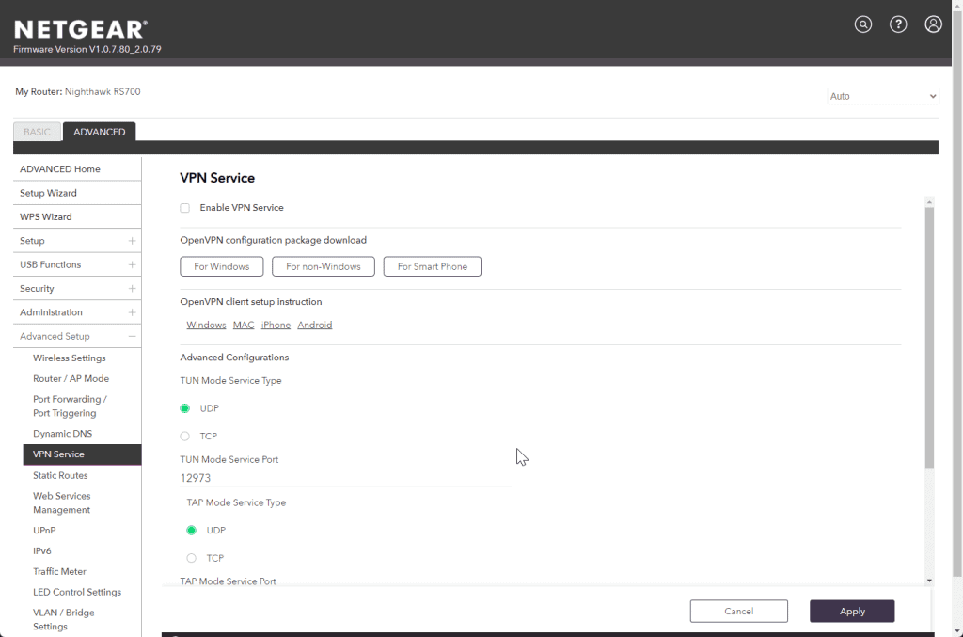The image size is (963, 637).
Task: Expand the USB Functions section
Action: click(x=132, y=265)
